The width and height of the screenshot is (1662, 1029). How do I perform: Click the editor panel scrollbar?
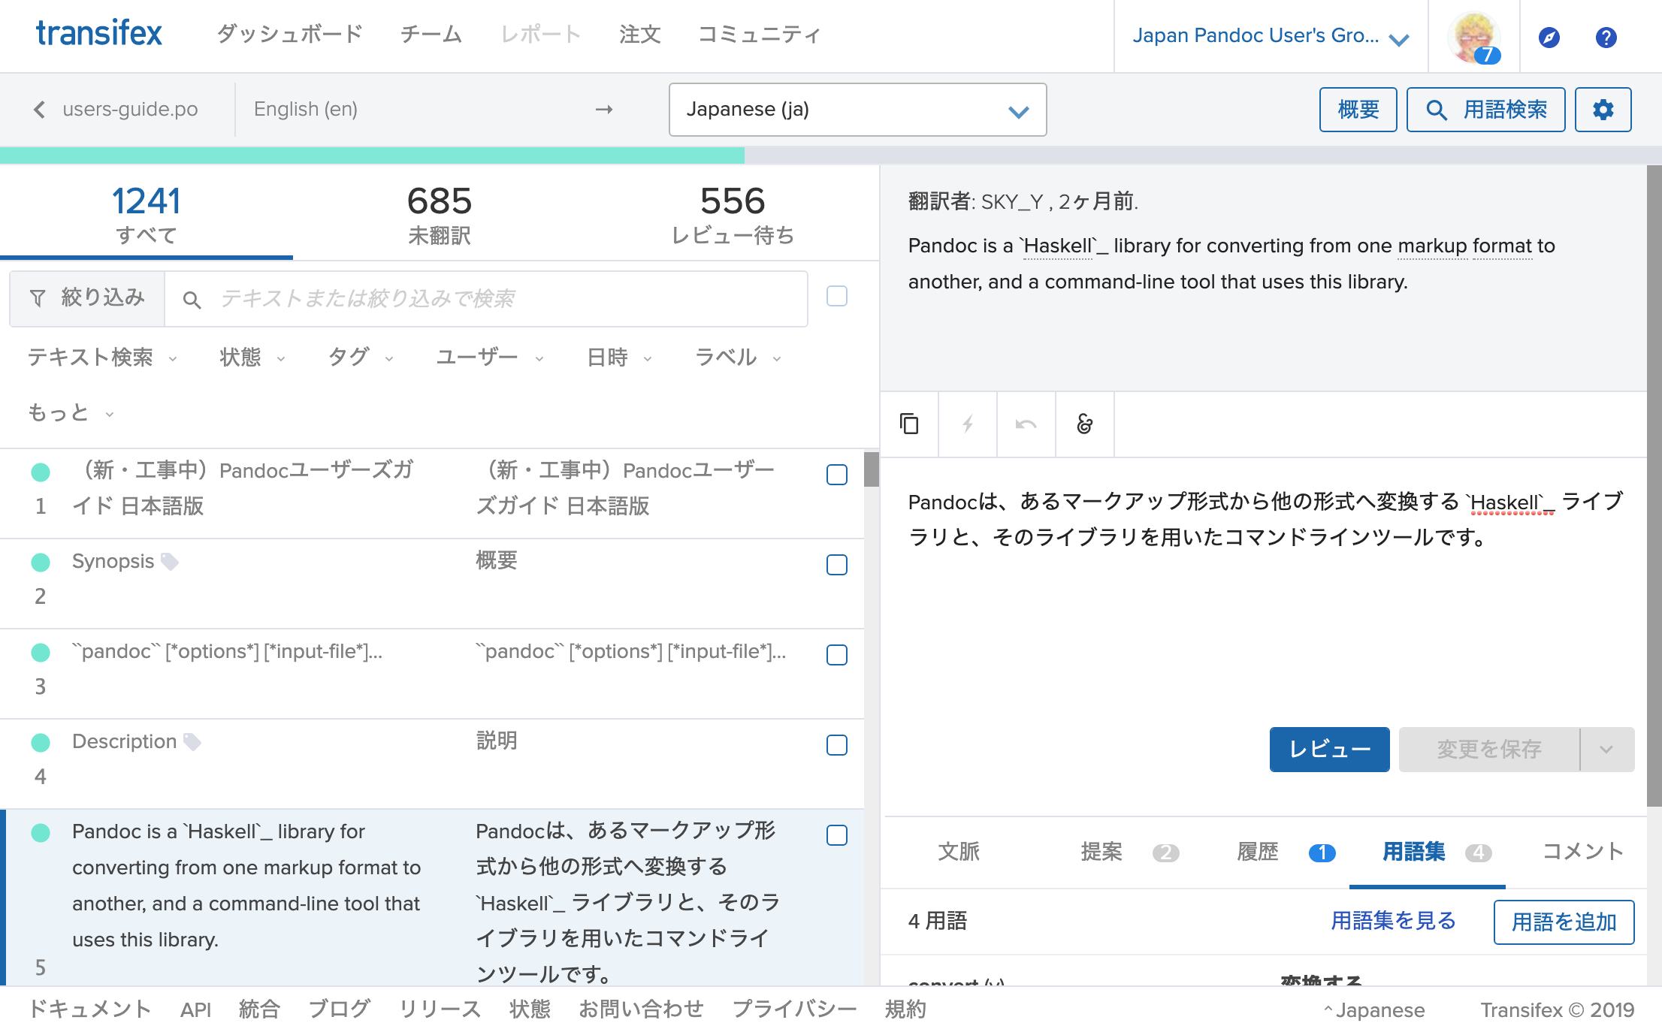click(1654, 487)
